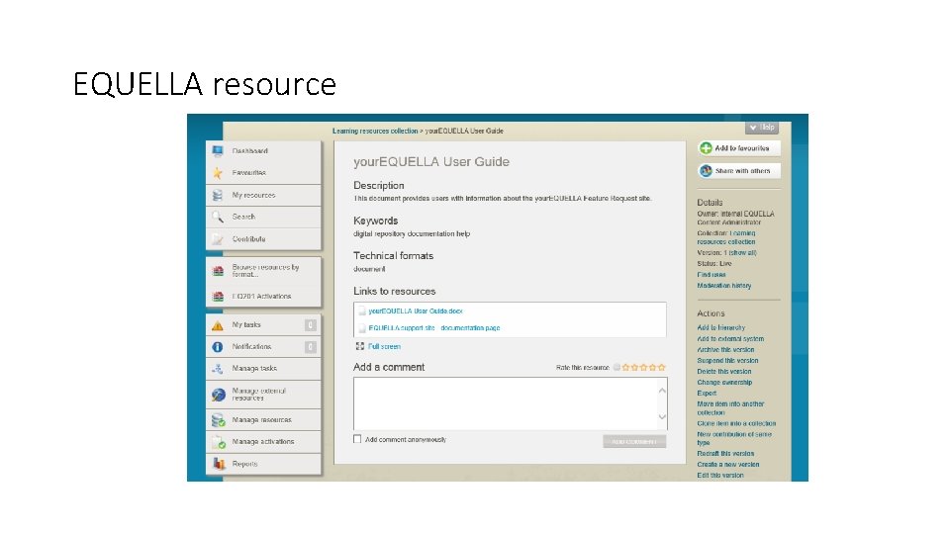Open My resources menu item
The image size is (950, 534).
(263, 195)
